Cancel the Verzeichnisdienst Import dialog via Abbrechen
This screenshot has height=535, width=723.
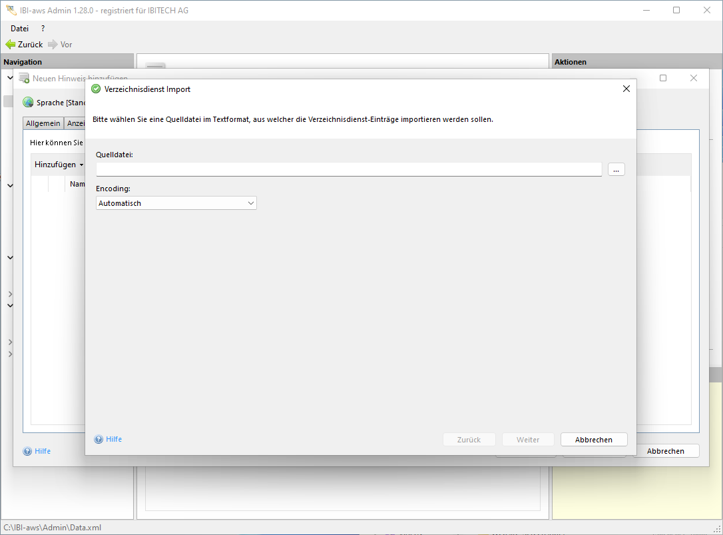pos(593,440)
